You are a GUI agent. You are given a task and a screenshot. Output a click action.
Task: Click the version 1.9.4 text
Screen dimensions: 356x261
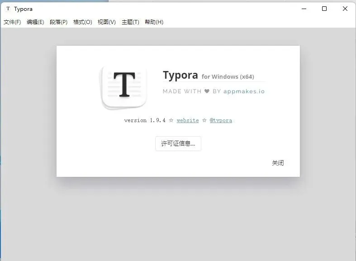tap(145, 120)
